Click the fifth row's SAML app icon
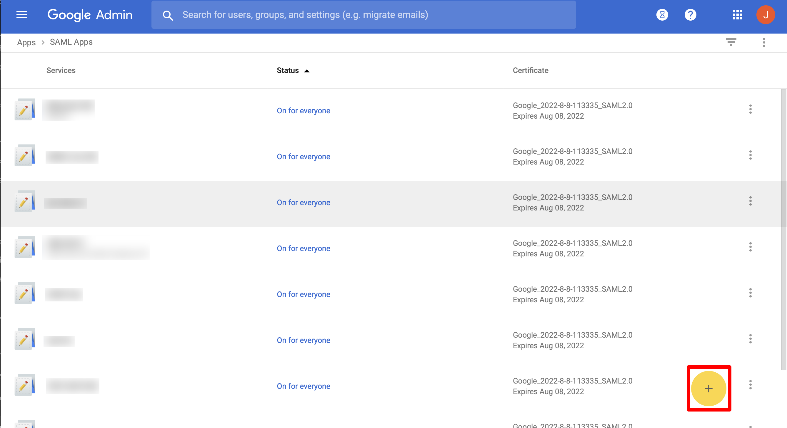The image size is (787, 428). click(25, 293)
